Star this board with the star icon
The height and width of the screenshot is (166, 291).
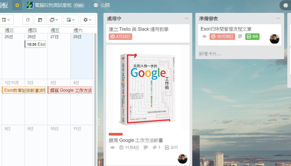[x=17, y=5]
